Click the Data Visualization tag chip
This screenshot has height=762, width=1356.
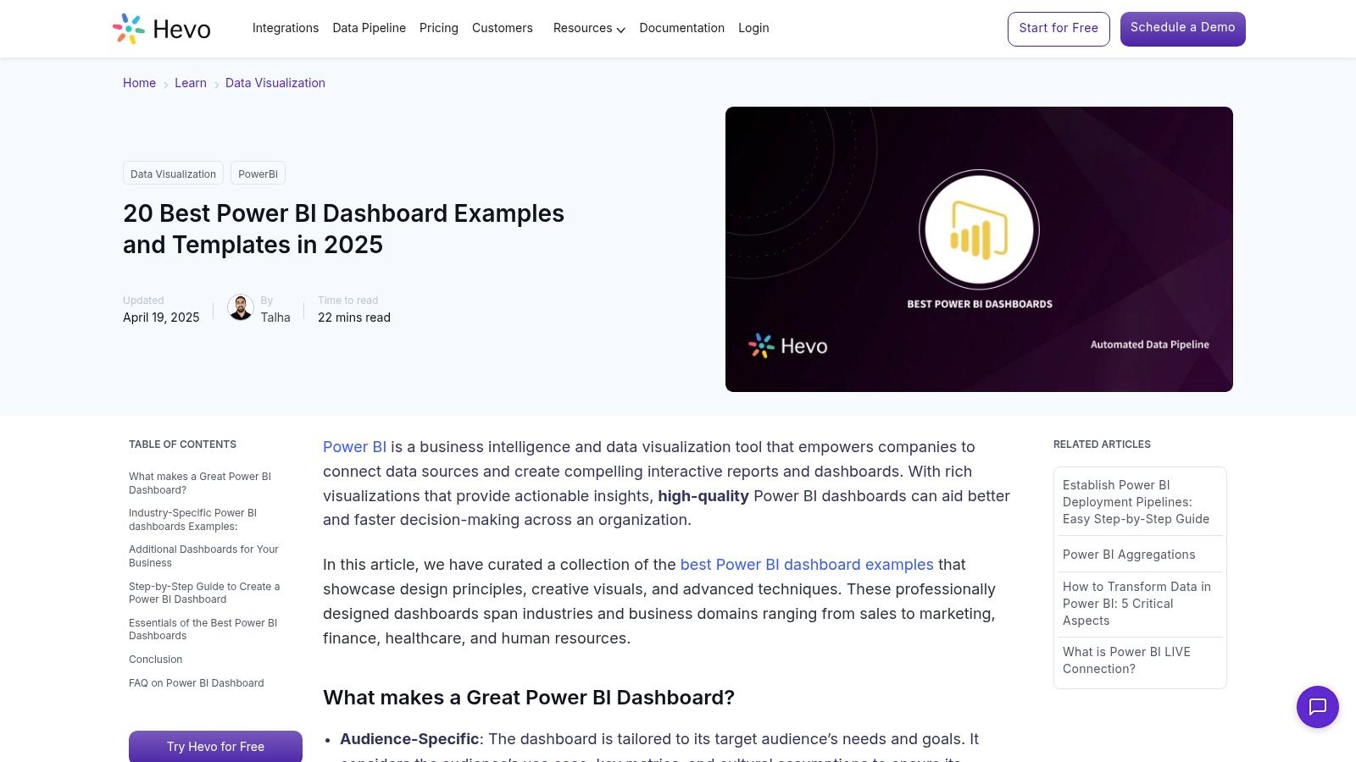click(x=173, y=174)
